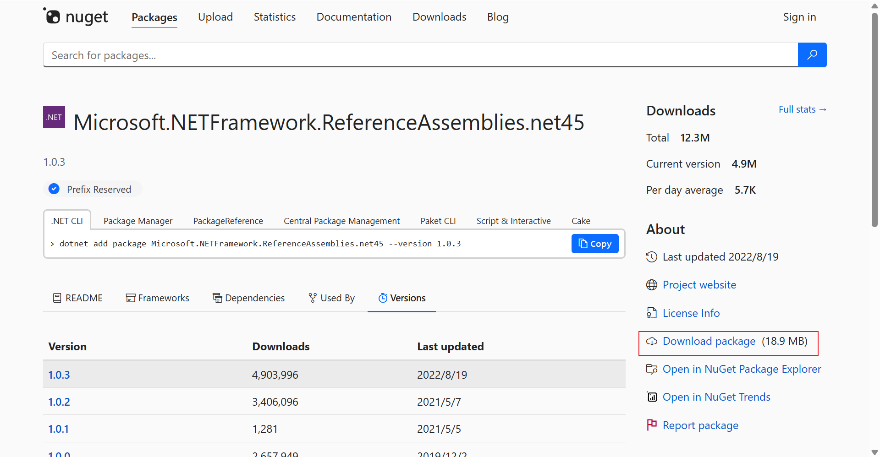The width and height of the screenshot is (880, 457).
Task: Click the NuGet logo icon
Action: point(52,17)
